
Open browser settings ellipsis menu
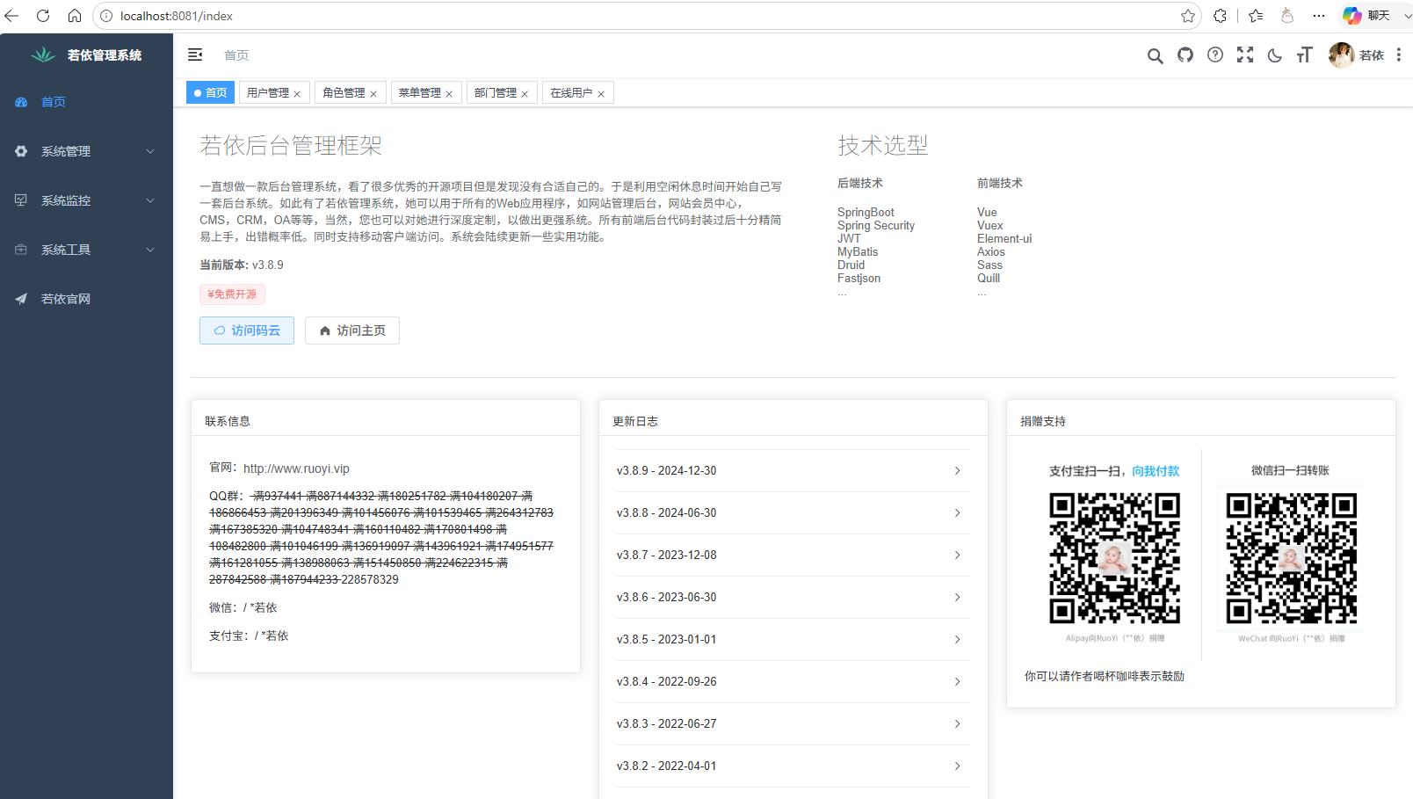point(1319,16)
